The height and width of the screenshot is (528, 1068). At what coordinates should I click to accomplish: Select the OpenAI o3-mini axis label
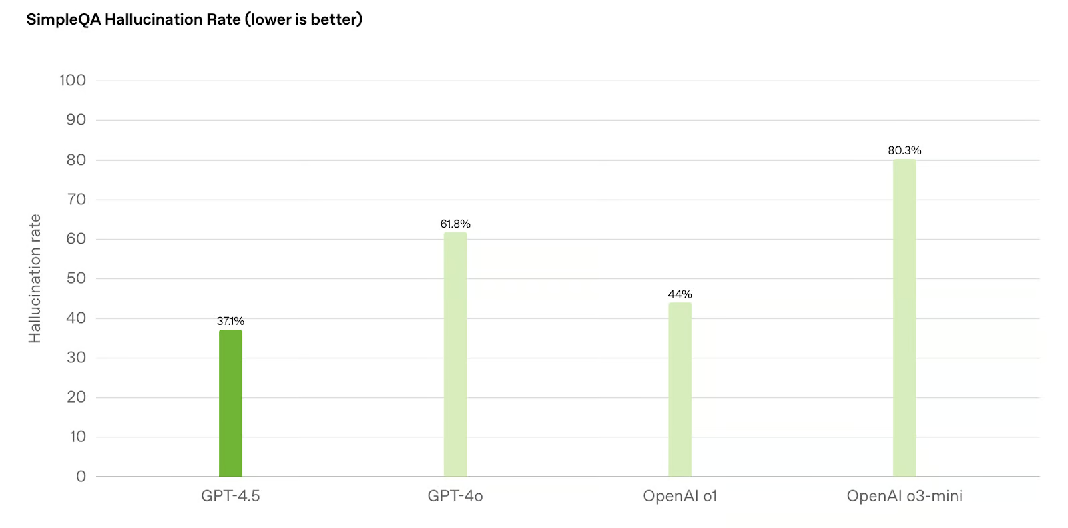tap(904, 496)
